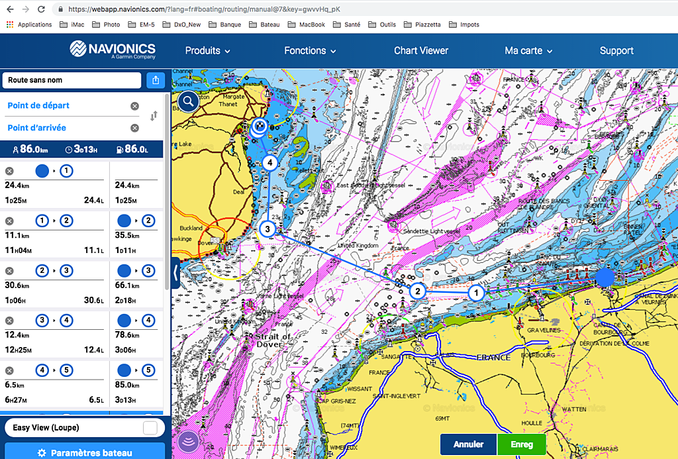Image resolution: width=678 pixels, height=459 pixels.
Task: Click the total distance 86.0 km
Action: (x=30, y=149)
